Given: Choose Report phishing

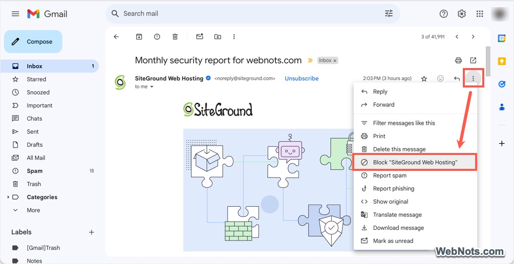Looking at the screenshot, I should tap(415, 189).
